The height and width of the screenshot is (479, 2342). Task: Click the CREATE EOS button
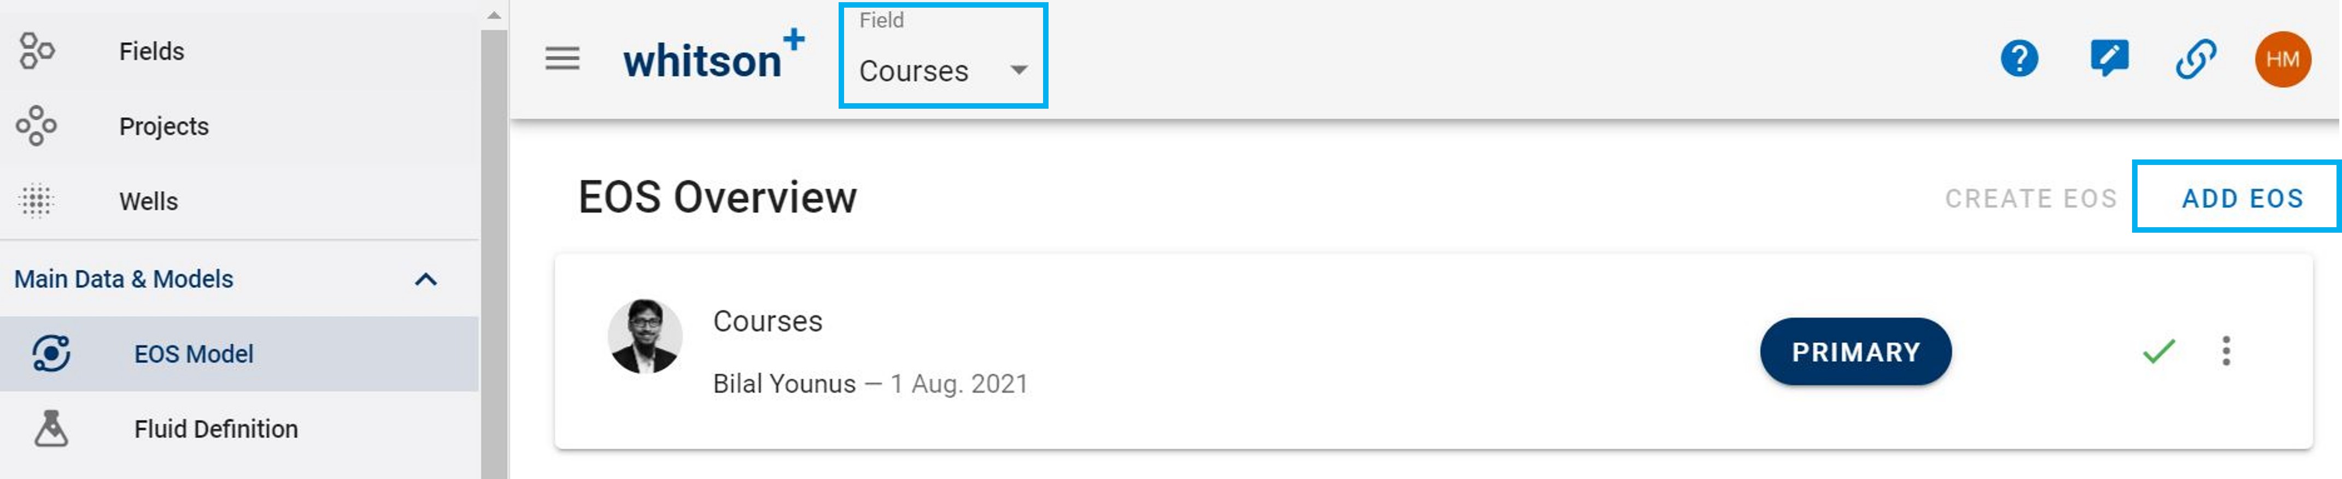(x=2030, y=198)
